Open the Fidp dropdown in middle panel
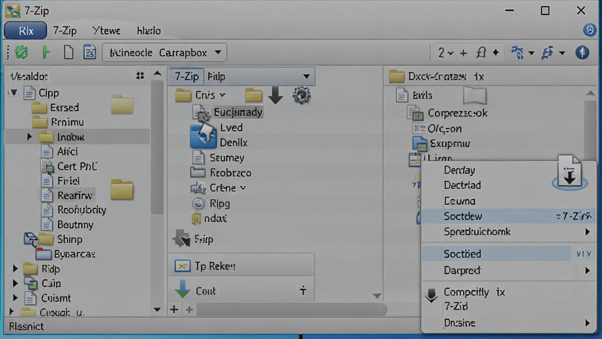 tap(259, 77)
